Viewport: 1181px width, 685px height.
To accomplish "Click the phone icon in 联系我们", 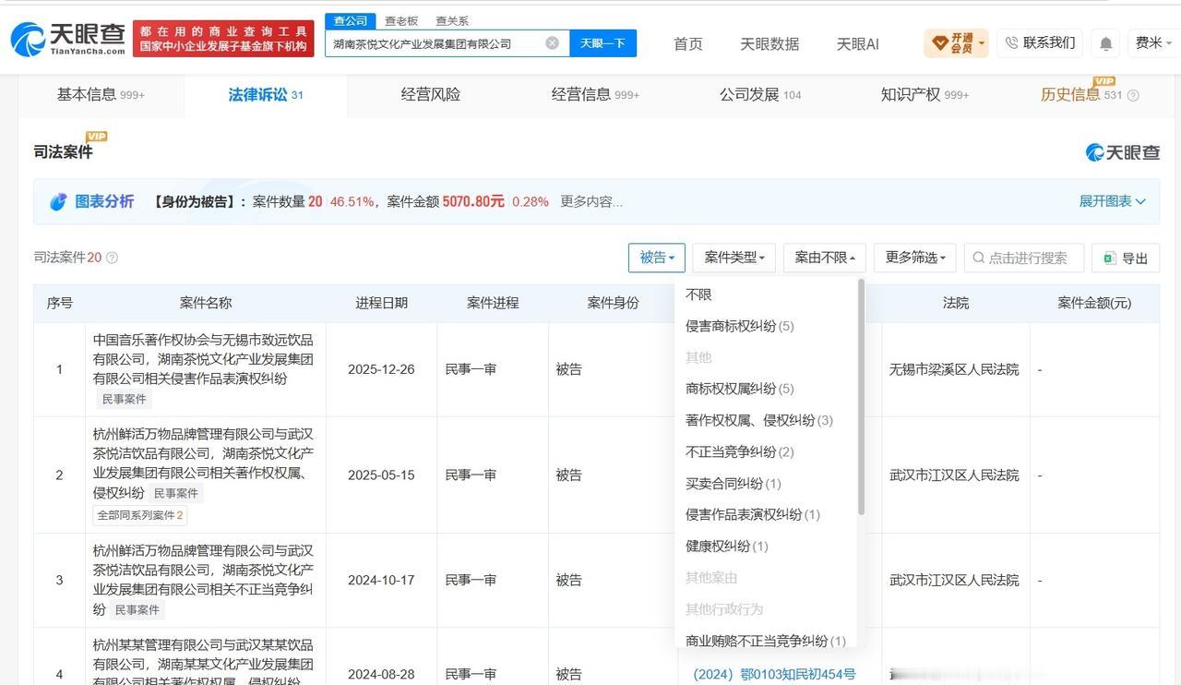I will pyautogui.click(x=1012, y=42).
